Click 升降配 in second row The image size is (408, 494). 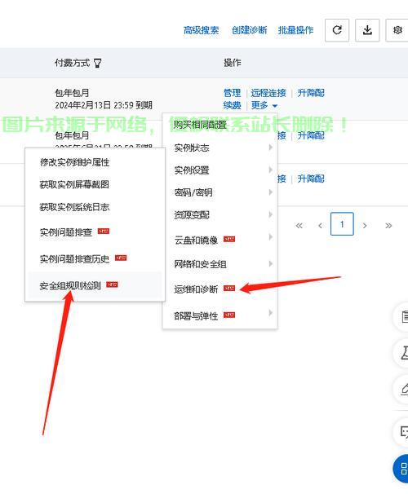point(311,135)
